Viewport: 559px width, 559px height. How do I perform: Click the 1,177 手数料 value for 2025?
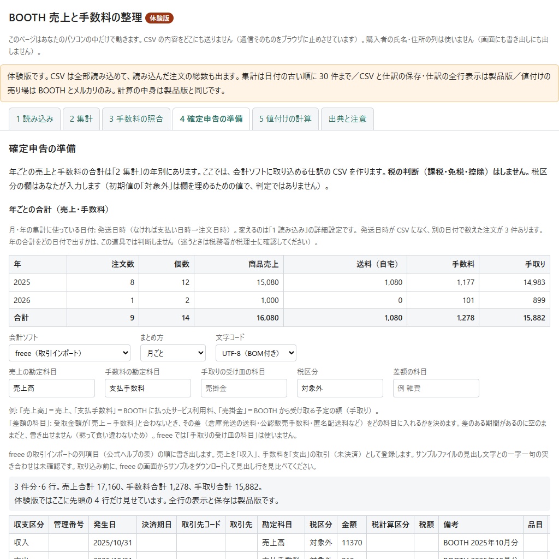coord(443,282)
